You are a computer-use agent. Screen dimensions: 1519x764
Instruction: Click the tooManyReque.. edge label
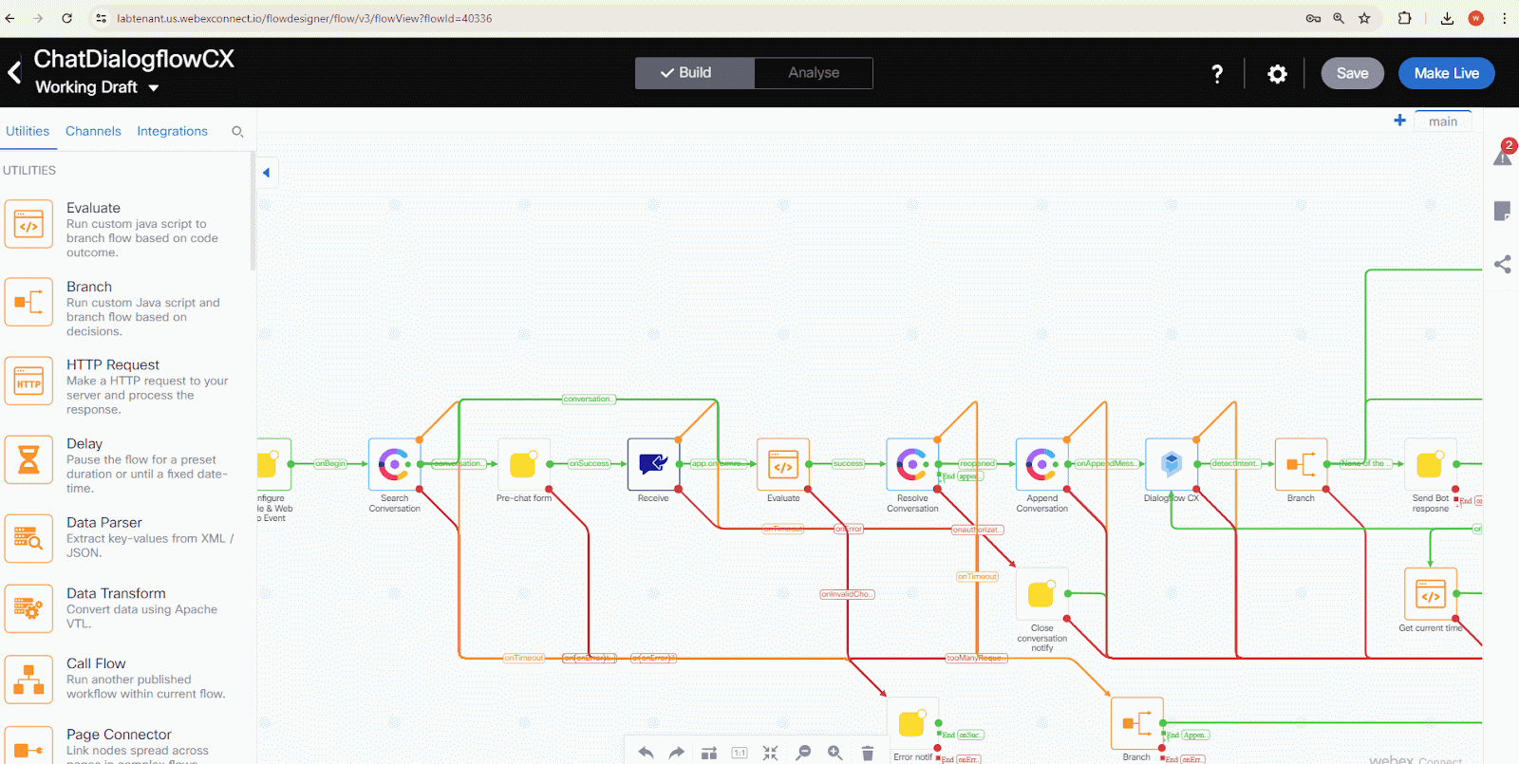point(976,658)
